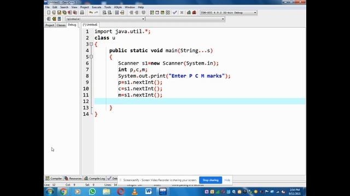The width and height of the screenshot is (350, 196).
Task: Open the Compile Log bottom tab
Action: (95, 179)
